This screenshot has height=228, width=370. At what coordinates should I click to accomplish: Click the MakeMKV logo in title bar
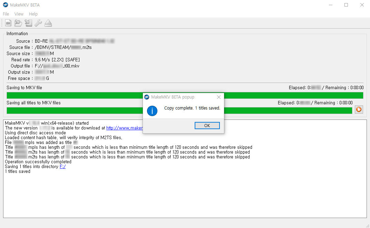[x=5, y=5]
